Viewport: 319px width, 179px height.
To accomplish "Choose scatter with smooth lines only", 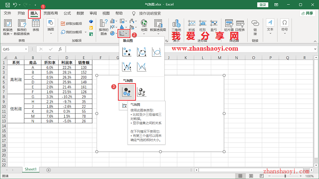I will coord(156,52).
